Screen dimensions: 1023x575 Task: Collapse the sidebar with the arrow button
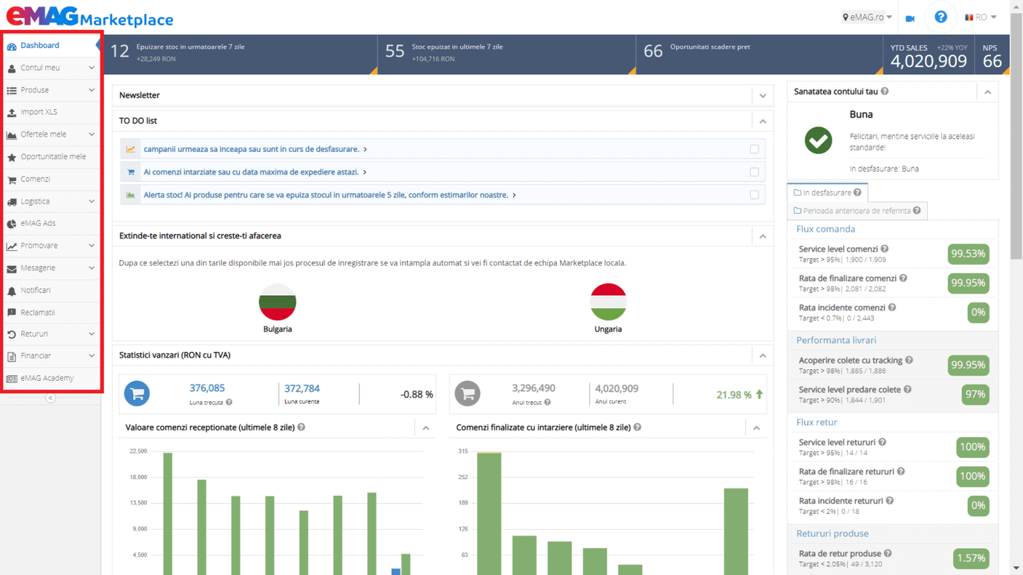51,398
